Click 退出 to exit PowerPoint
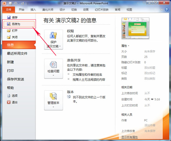 coord(12,102)
